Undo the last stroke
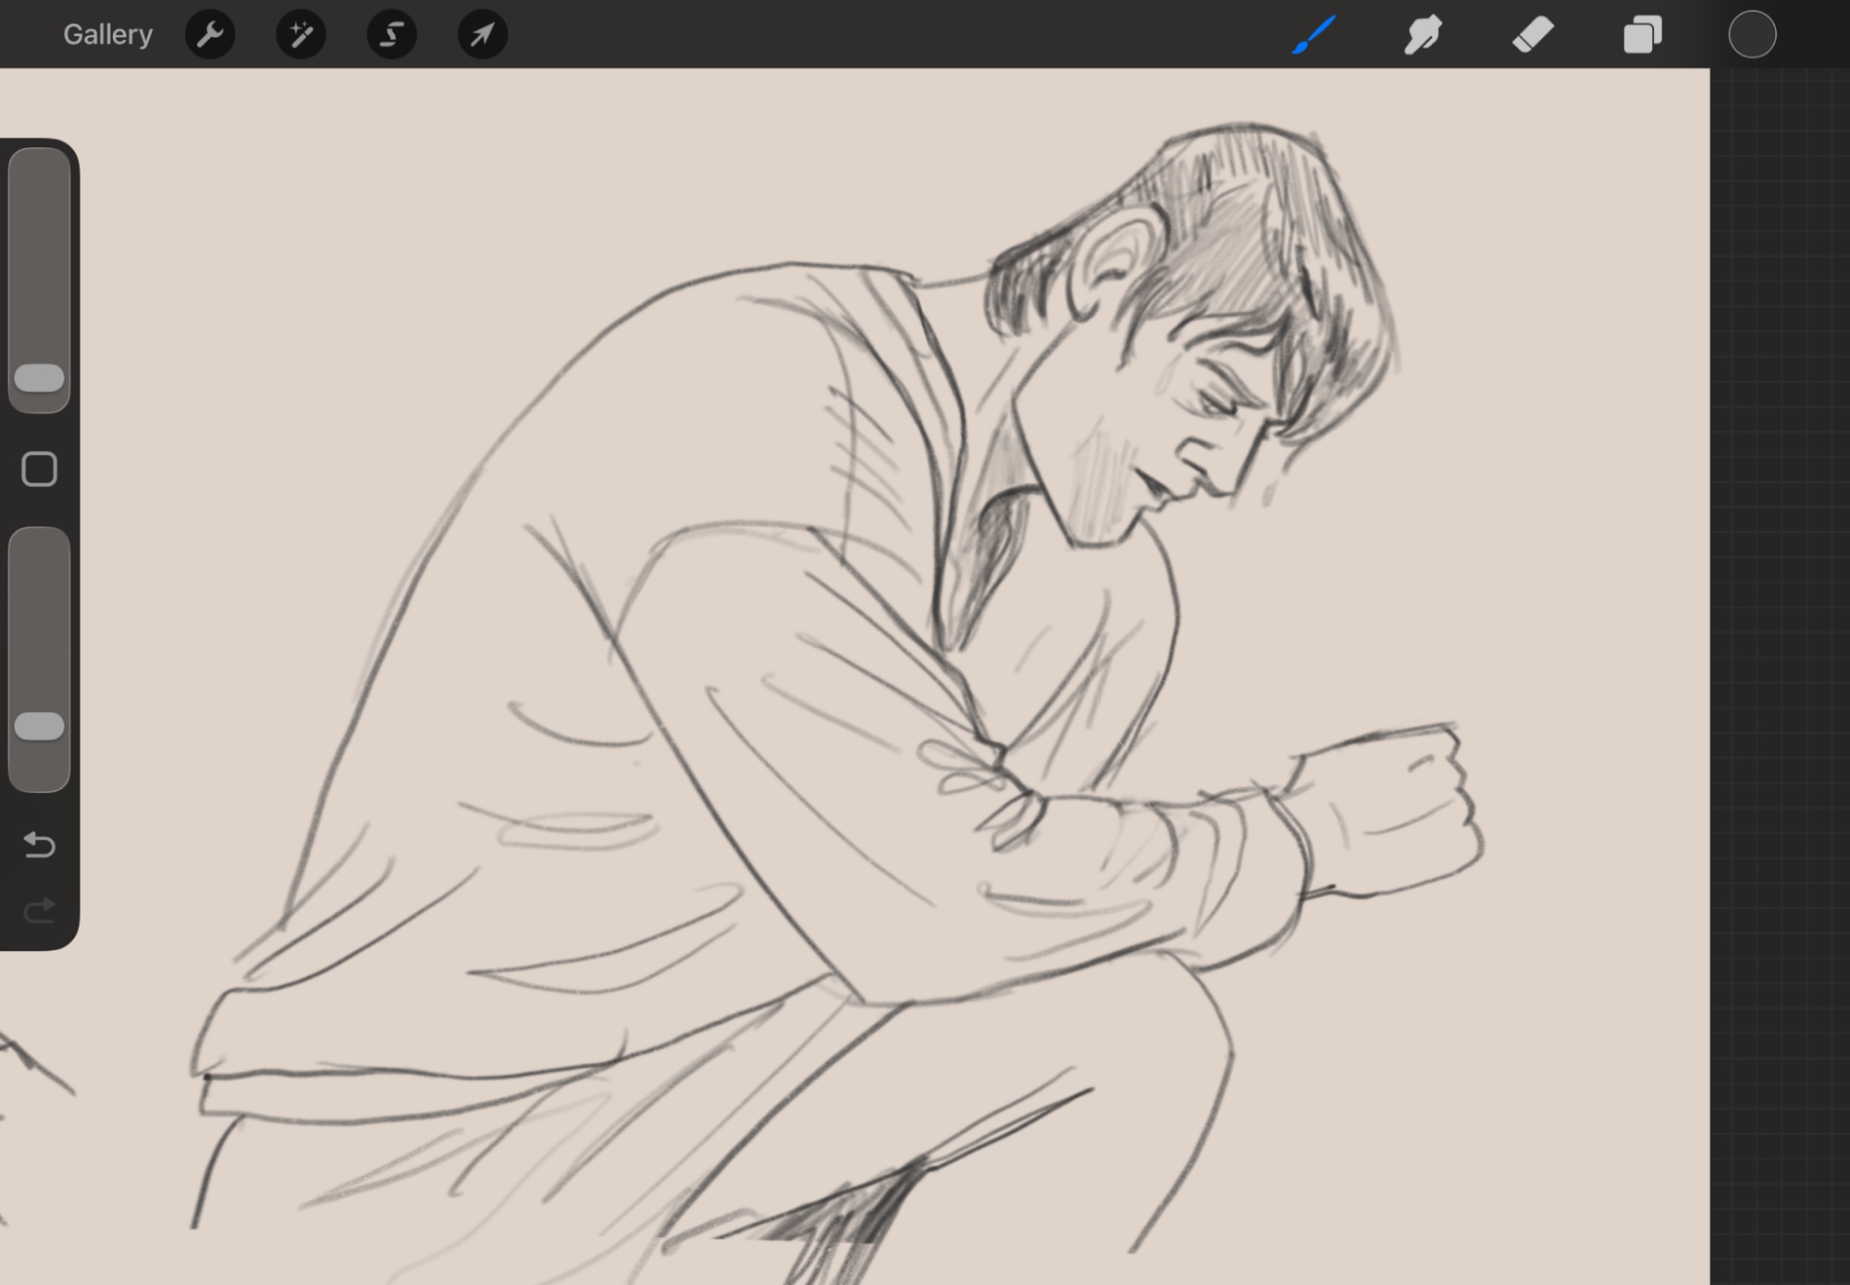 click(x=40, y=844)
